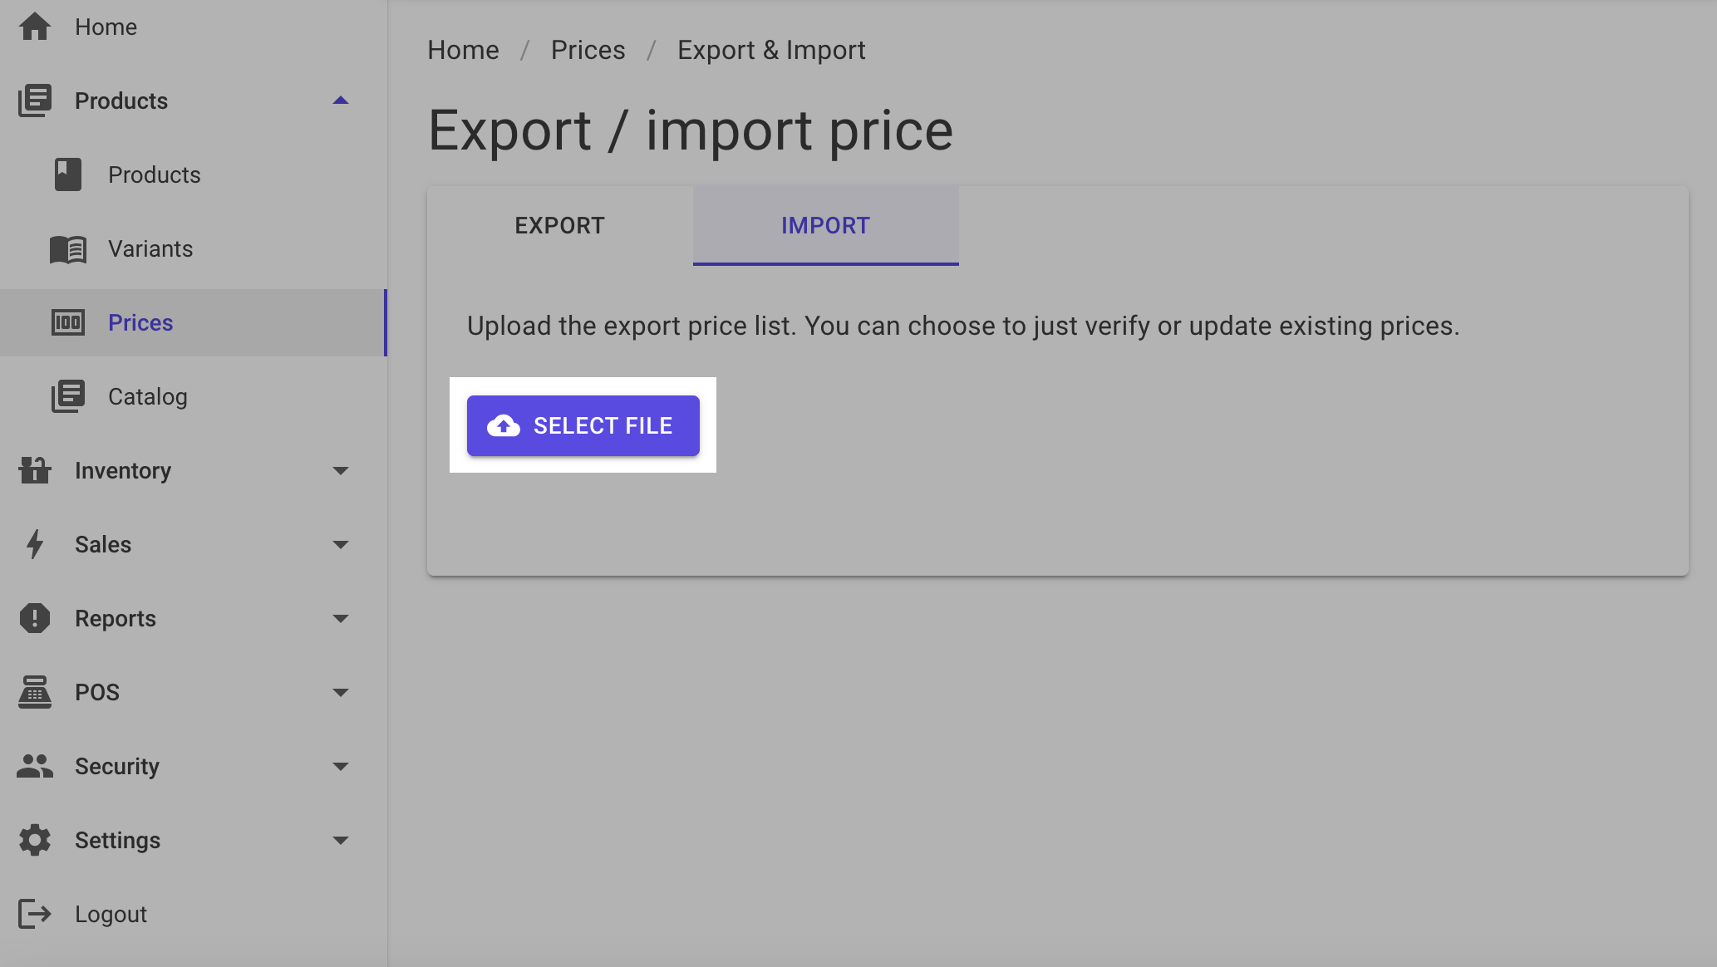Click the Catalog library icon
This screenshot has width=1717, height=967.
[68, 396]
